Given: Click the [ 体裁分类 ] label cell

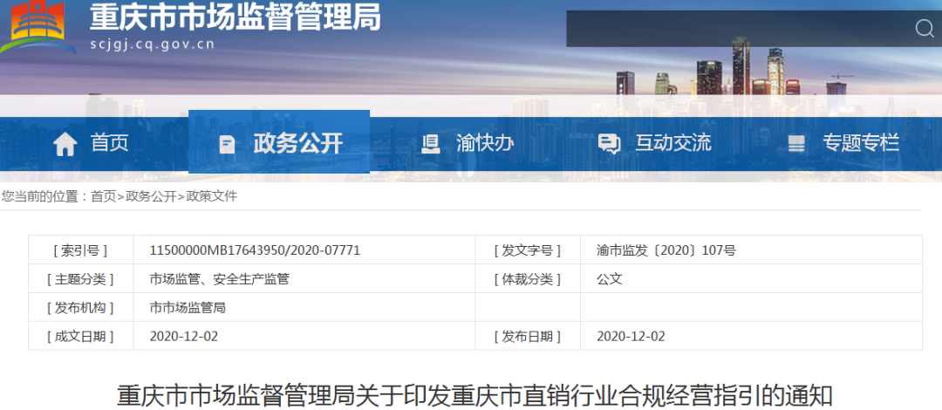Looking at the screenshot, I should click(x=528, y=279).
